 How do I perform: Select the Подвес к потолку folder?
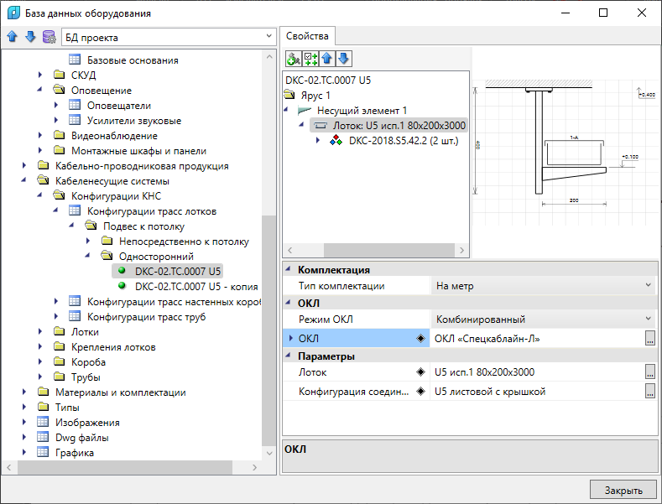[x=143, y=226]
